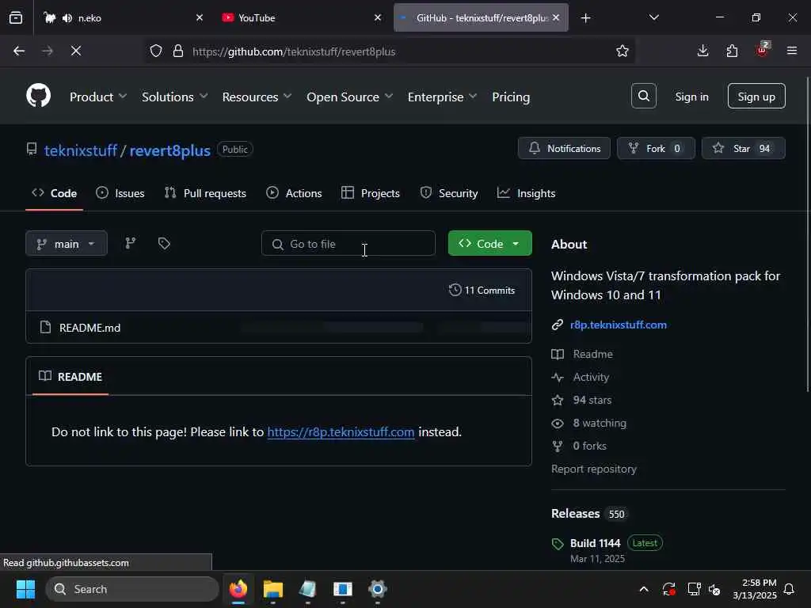
Task: Open the green Code dropdown button
Action: click(489, 244)
